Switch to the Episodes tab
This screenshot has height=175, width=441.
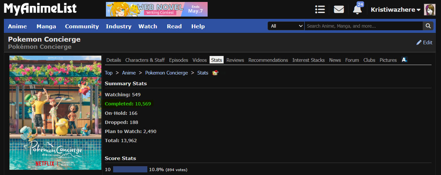point(178,60)
